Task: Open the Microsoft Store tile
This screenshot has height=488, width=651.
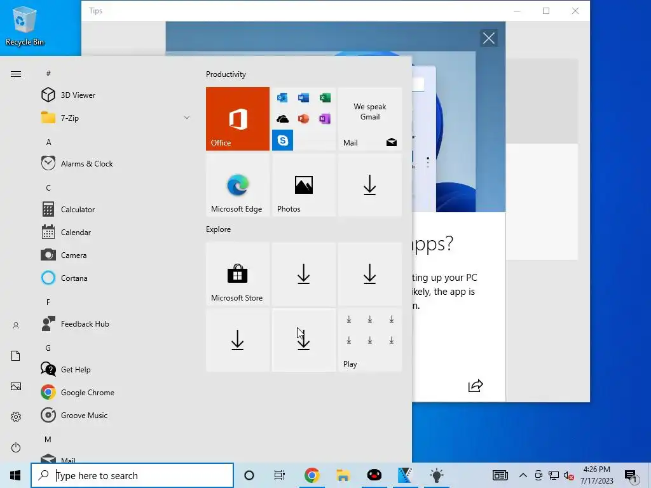Action: pyautogui.click(x=238, y=274)
